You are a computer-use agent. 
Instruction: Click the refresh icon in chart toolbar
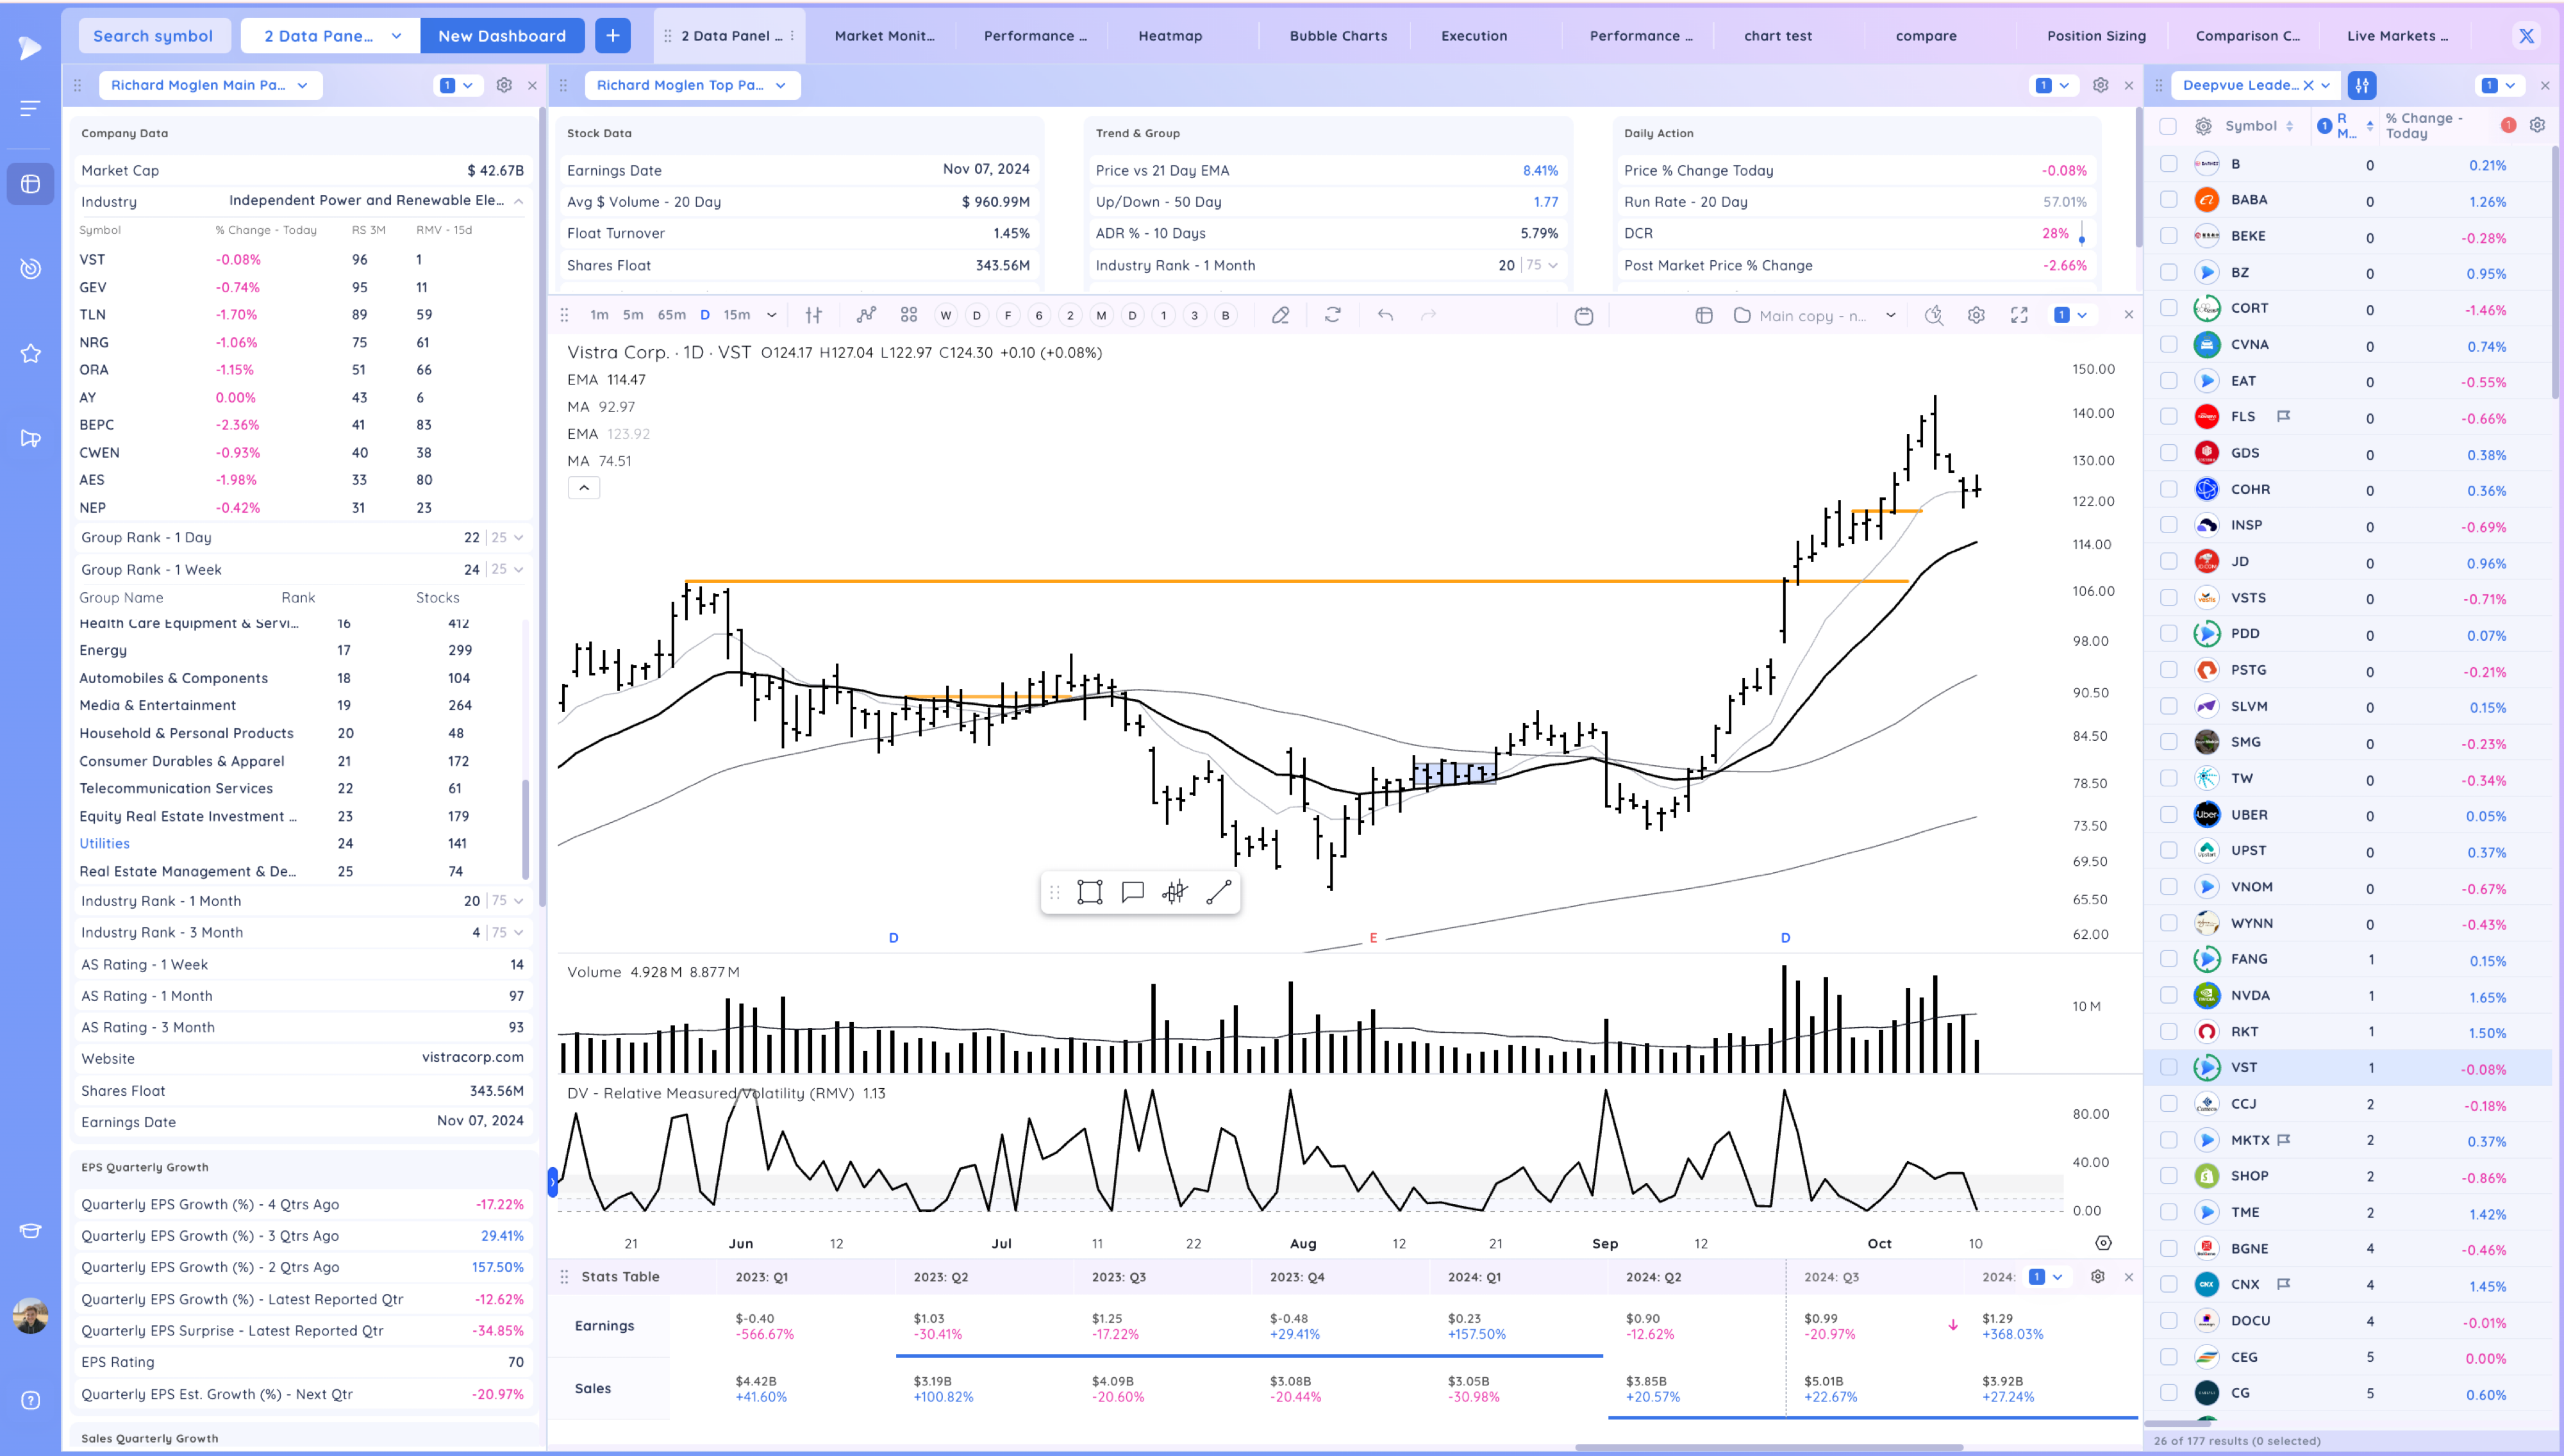click(1333, 316)
